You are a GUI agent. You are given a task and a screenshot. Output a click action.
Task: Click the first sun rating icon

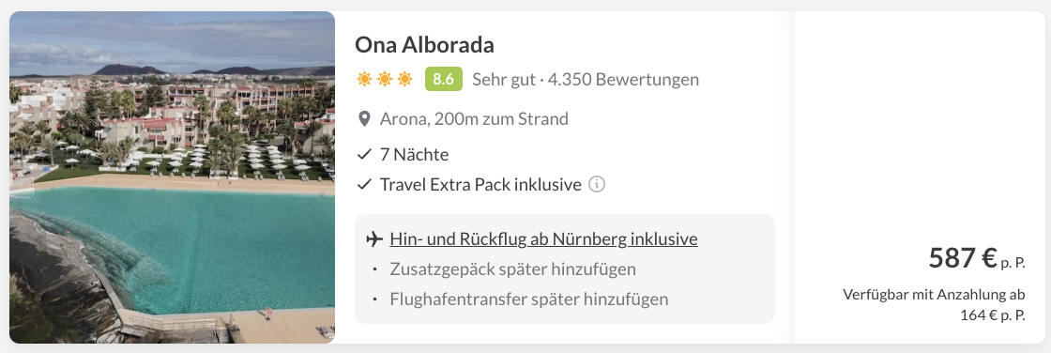click(x=364, y=79)
